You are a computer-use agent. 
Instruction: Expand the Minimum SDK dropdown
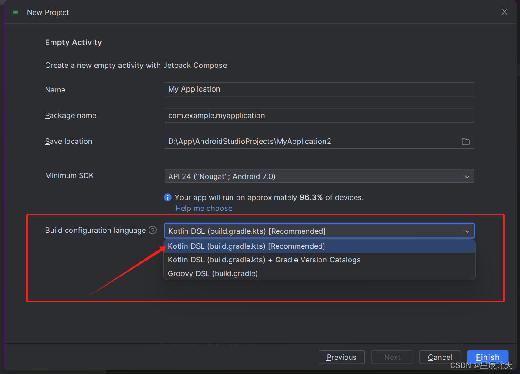pyautogui.click(x=319, y=176)
